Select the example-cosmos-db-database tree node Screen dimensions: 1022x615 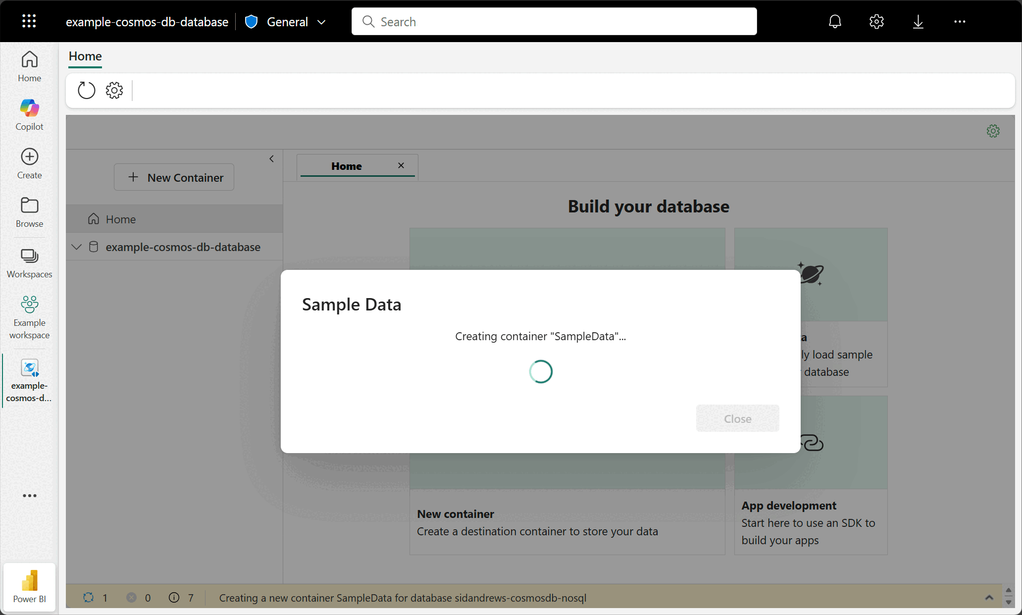[174, 247]
